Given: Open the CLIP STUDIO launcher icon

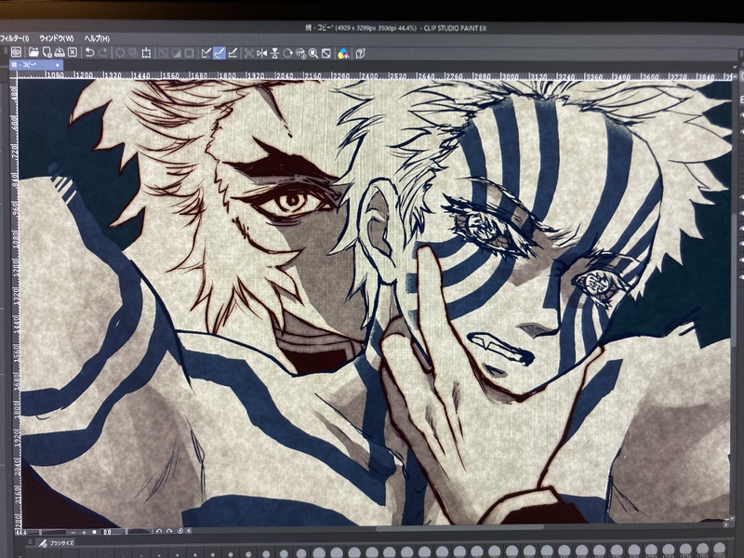Looking at the screenshot, I should (16, 52).
